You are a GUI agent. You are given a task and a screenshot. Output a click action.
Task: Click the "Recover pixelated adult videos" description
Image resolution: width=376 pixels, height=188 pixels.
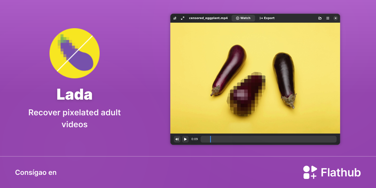coord(75,118)
